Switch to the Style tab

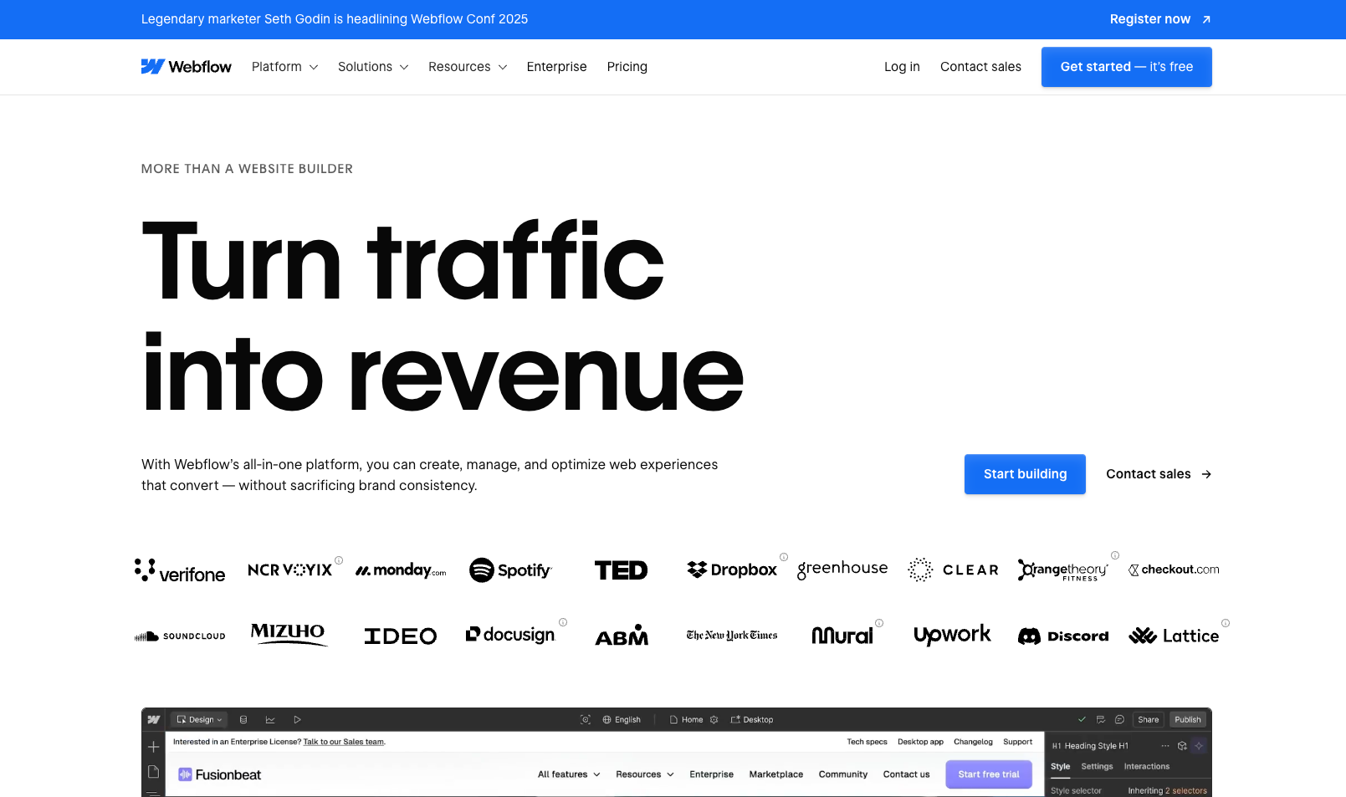coord(1061,767)
